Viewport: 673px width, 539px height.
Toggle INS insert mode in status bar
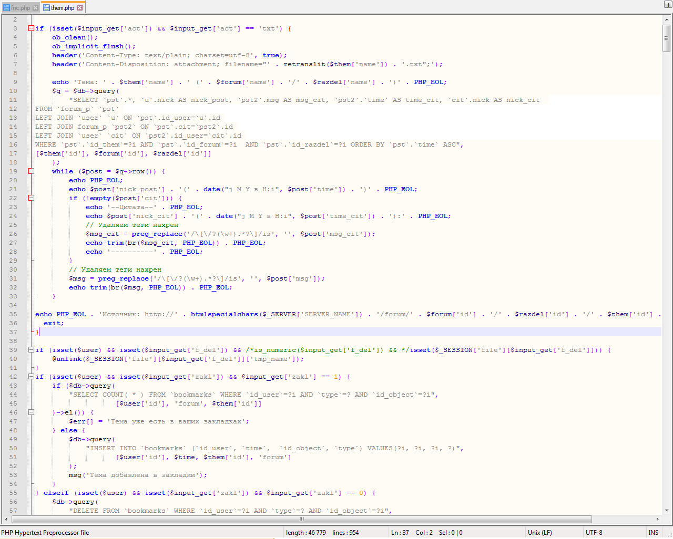click(x=654, y=533)
